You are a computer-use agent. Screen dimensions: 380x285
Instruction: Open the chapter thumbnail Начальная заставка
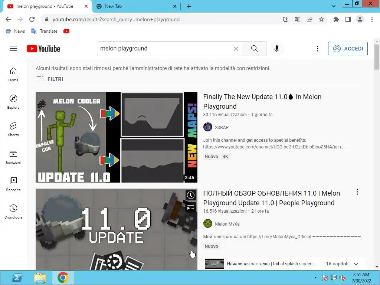214,264
